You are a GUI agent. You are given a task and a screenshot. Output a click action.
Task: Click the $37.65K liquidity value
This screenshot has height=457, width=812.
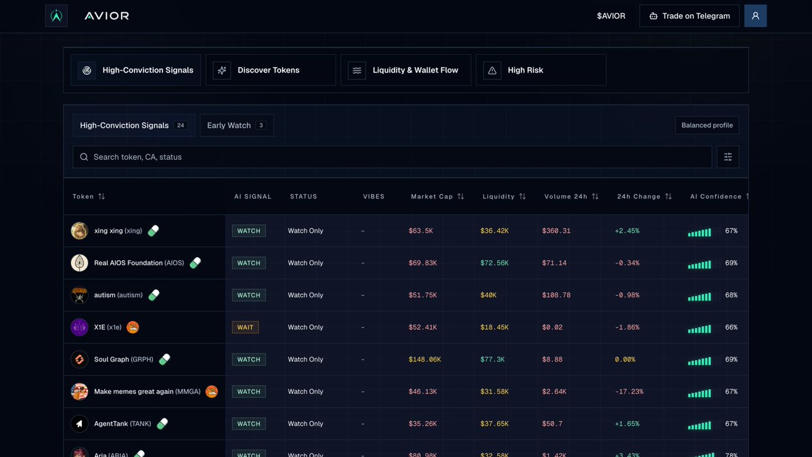tap(495, 424)
